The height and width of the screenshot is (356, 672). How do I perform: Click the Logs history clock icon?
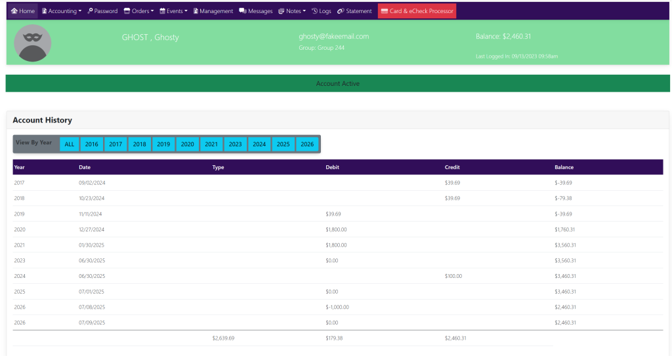pyautogui.click(x=314, y=11)
